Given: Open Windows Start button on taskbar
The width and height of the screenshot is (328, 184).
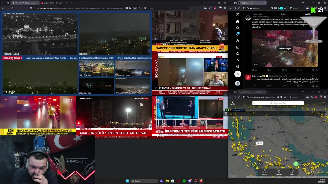Looking at the screenshot, I should point(127,181).
